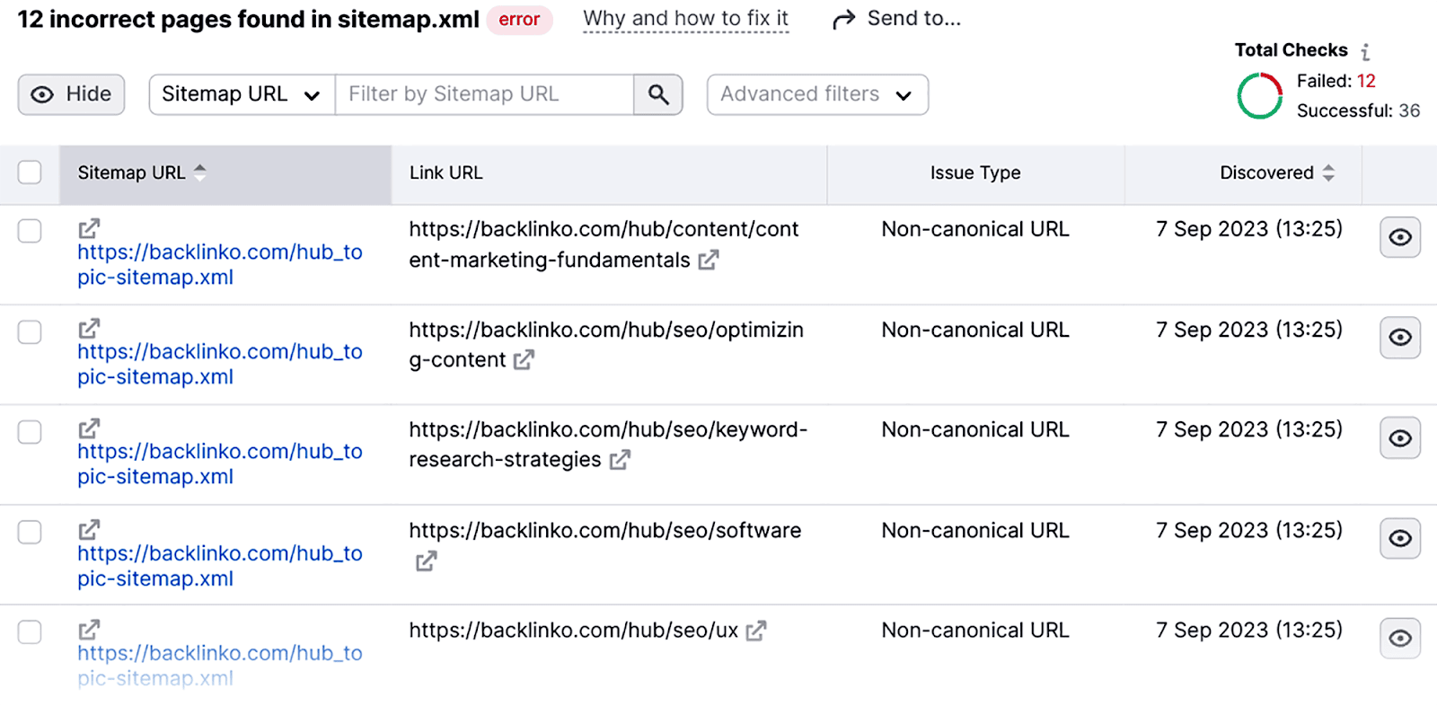Viewport: 1437px width, 706px height.
Task: Open the Sitemap URL filter dropdown
Action: pyautogui.click(x=242, y=94)
